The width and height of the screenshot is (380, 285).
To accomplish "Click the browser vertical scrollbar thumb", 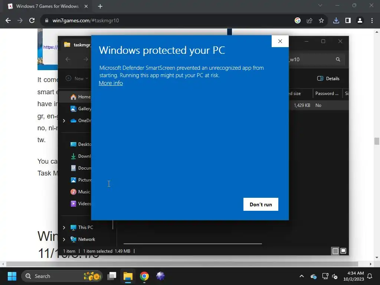I will (377, 141).
